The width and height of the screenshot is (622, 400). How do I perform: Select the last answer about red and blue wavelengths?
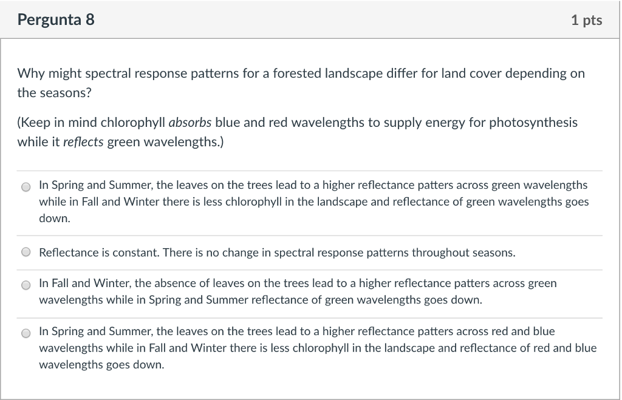click(26, 333)
